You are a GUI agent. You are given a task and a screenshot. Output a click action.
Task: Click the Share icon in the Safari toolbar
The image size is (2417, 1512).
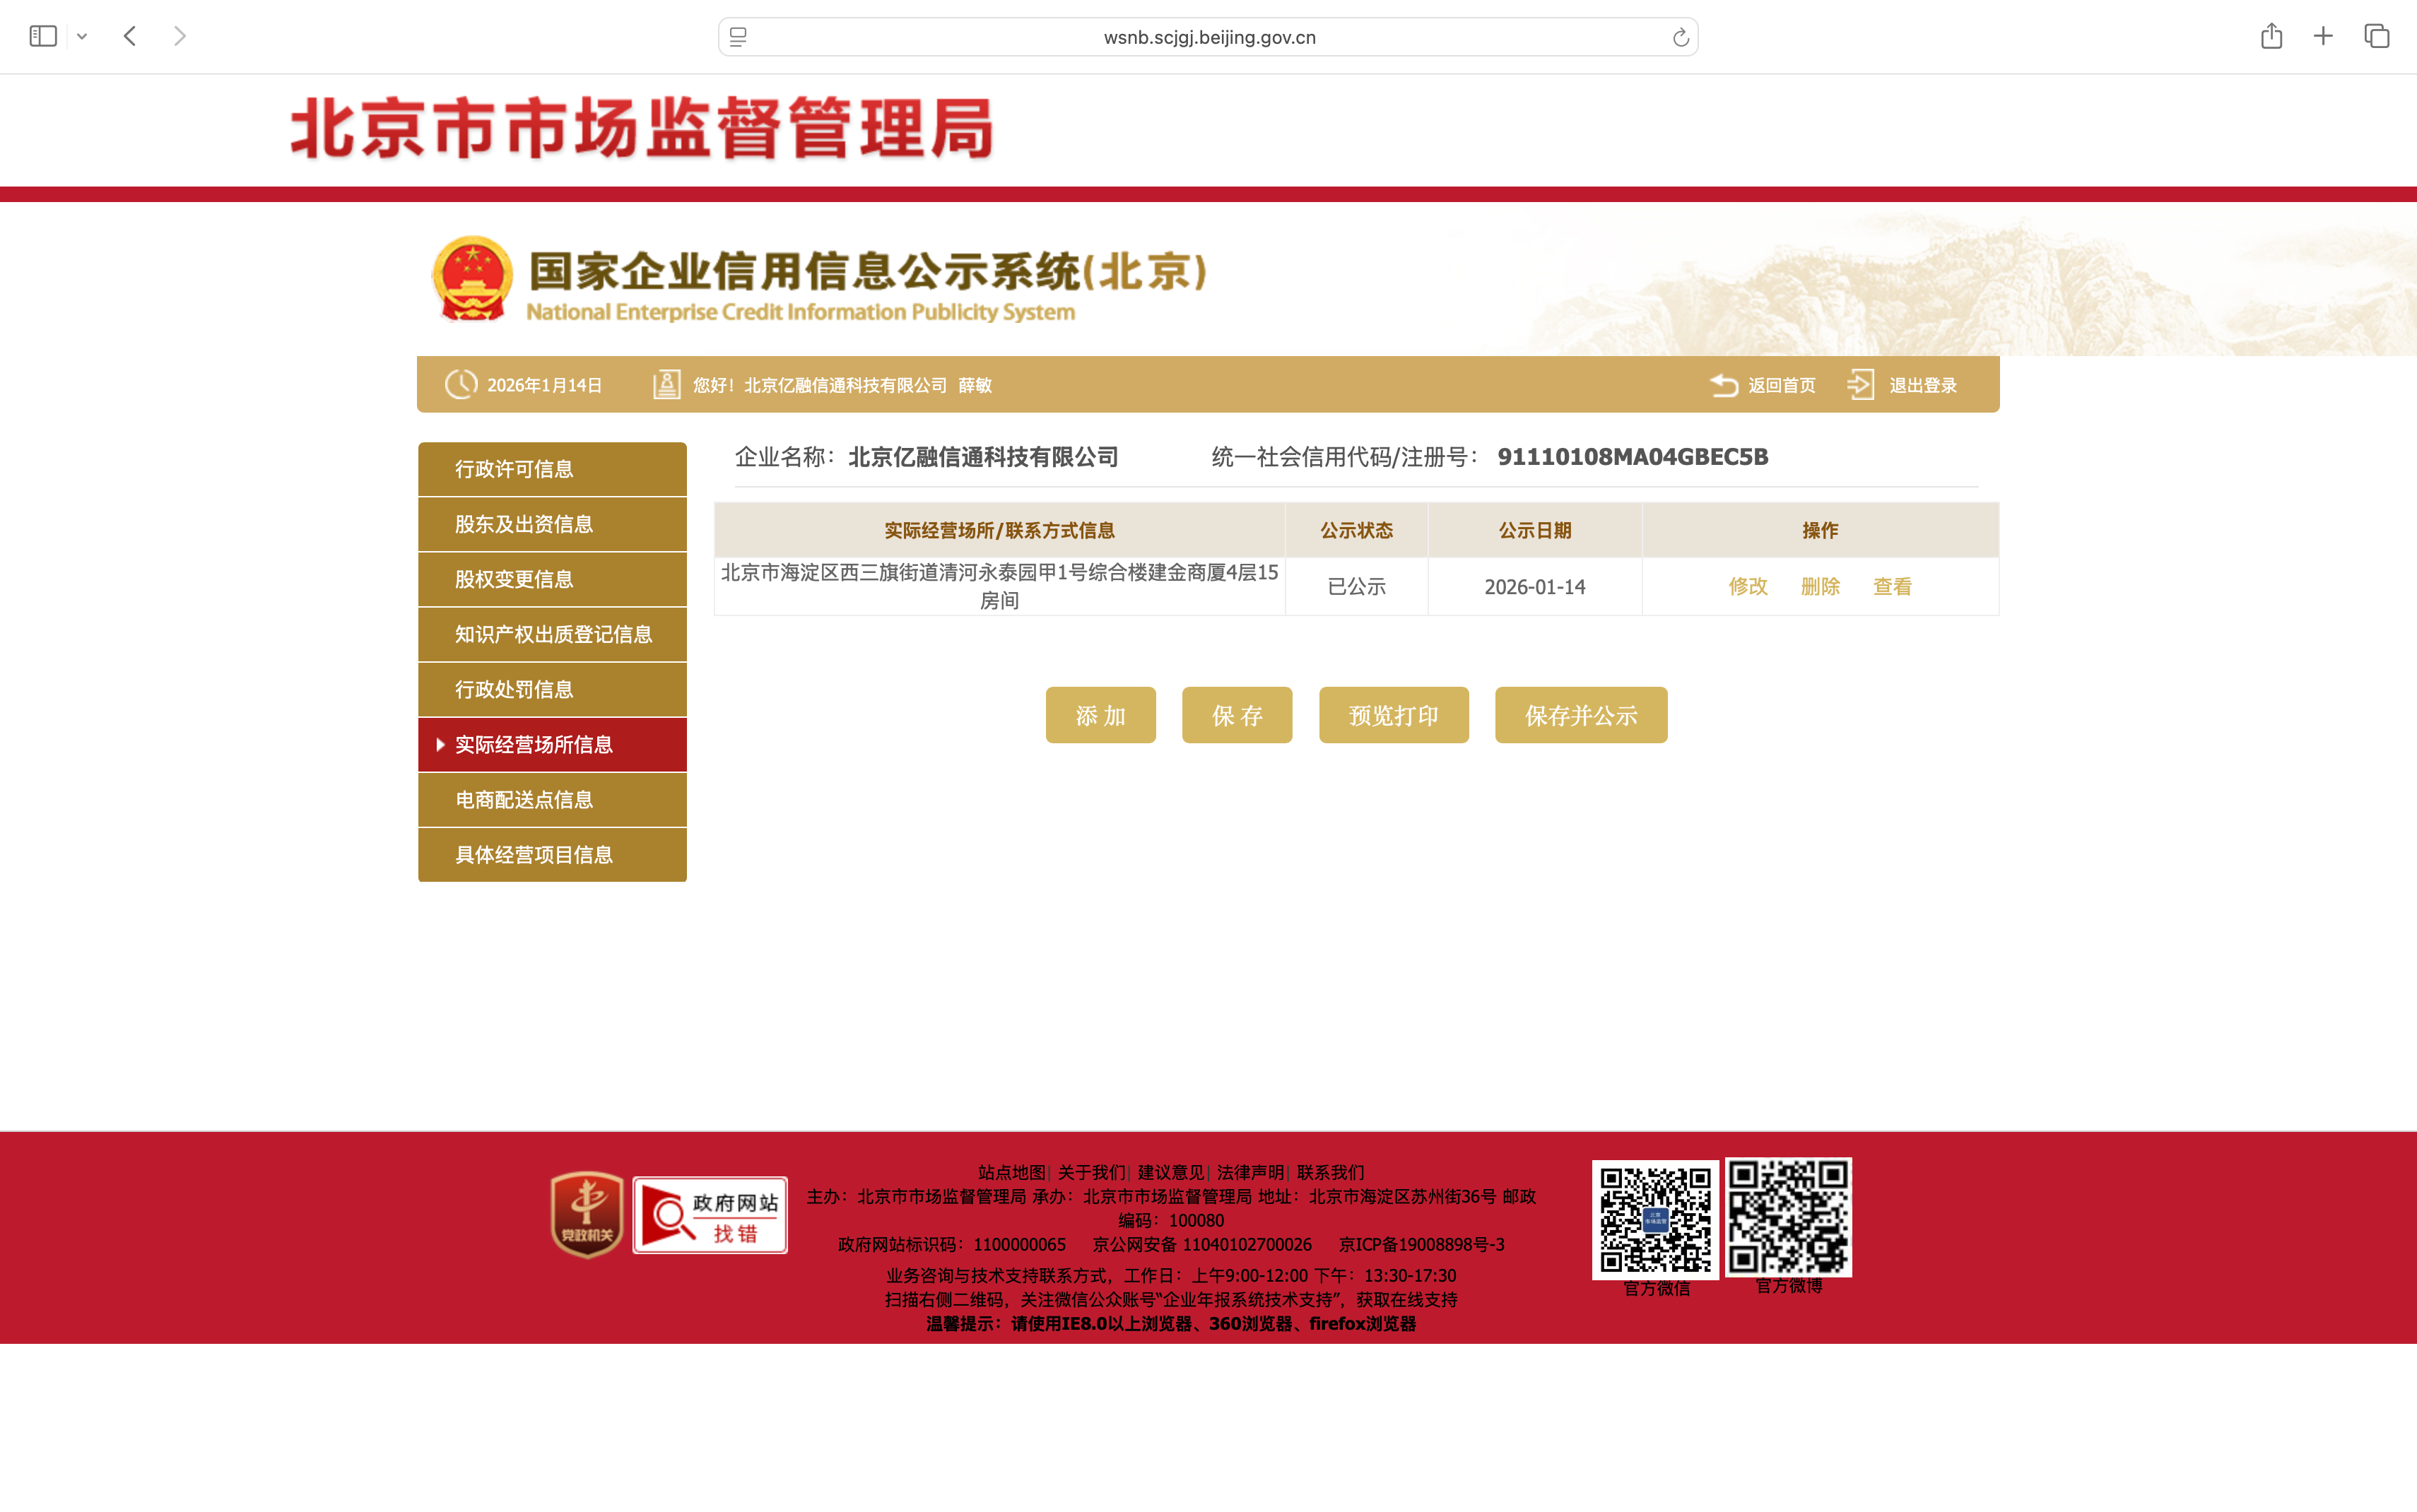2271,37
